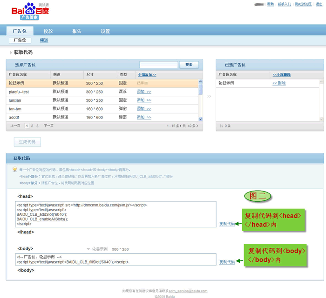This screenshot has height=298, width=326.
Task: Click 复制代码 link for head code
Action: pos(227,224)
